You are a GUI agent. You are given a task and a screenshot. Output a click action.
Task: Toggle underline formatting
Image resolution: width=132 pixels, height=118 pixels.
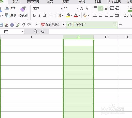point(45,15)
